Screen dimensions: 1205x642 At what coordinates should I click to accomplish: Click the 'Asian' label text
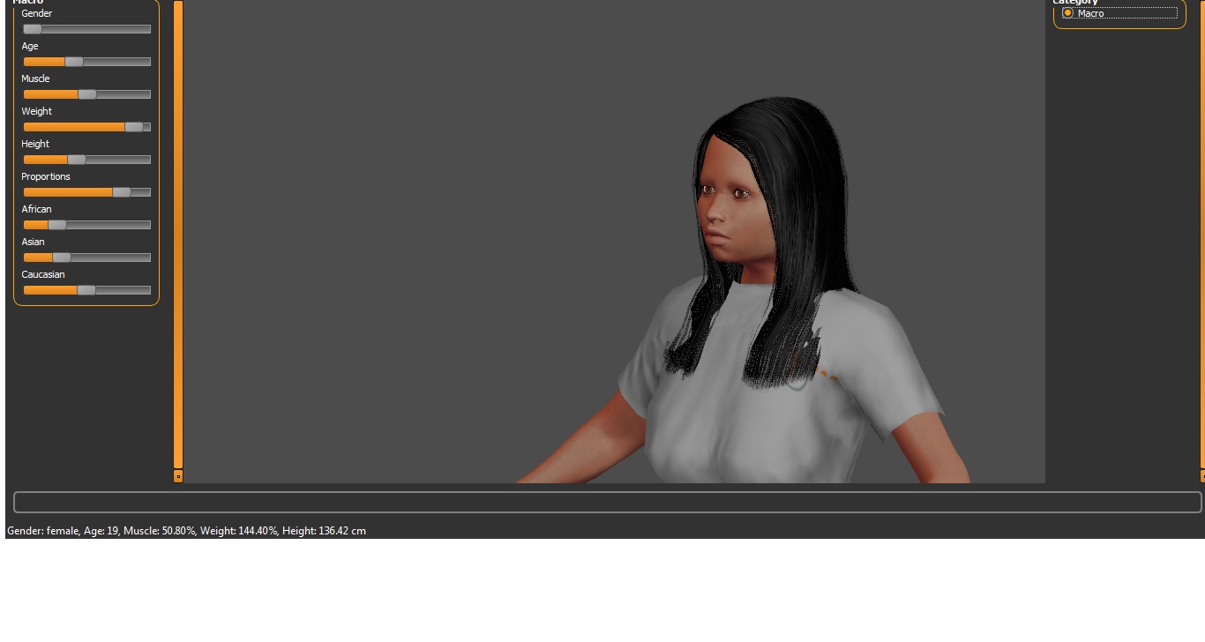(x=33, y=242)
